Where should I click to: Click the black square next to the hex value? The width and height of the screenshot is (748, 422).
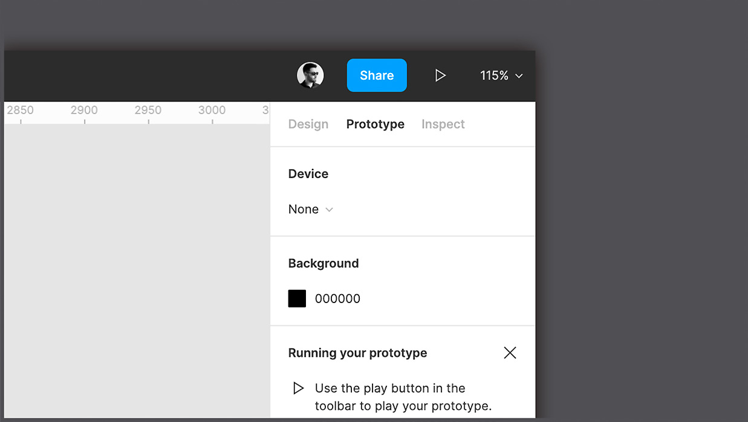pos(297,298)
